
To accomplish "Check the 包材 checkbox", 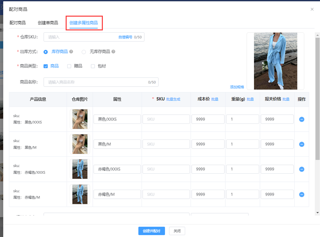I will [93, 66].
